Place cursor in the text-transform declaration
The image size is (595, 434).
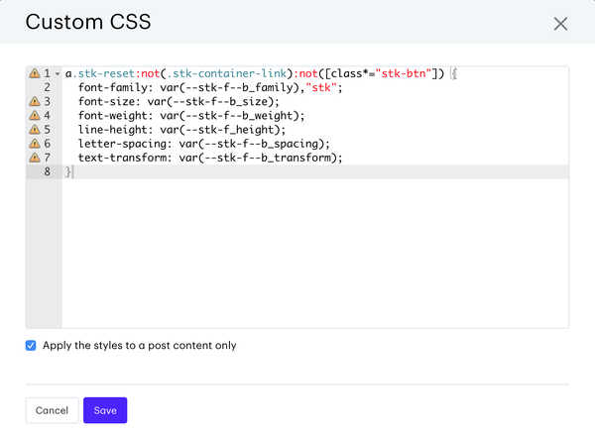click(208, 158)
